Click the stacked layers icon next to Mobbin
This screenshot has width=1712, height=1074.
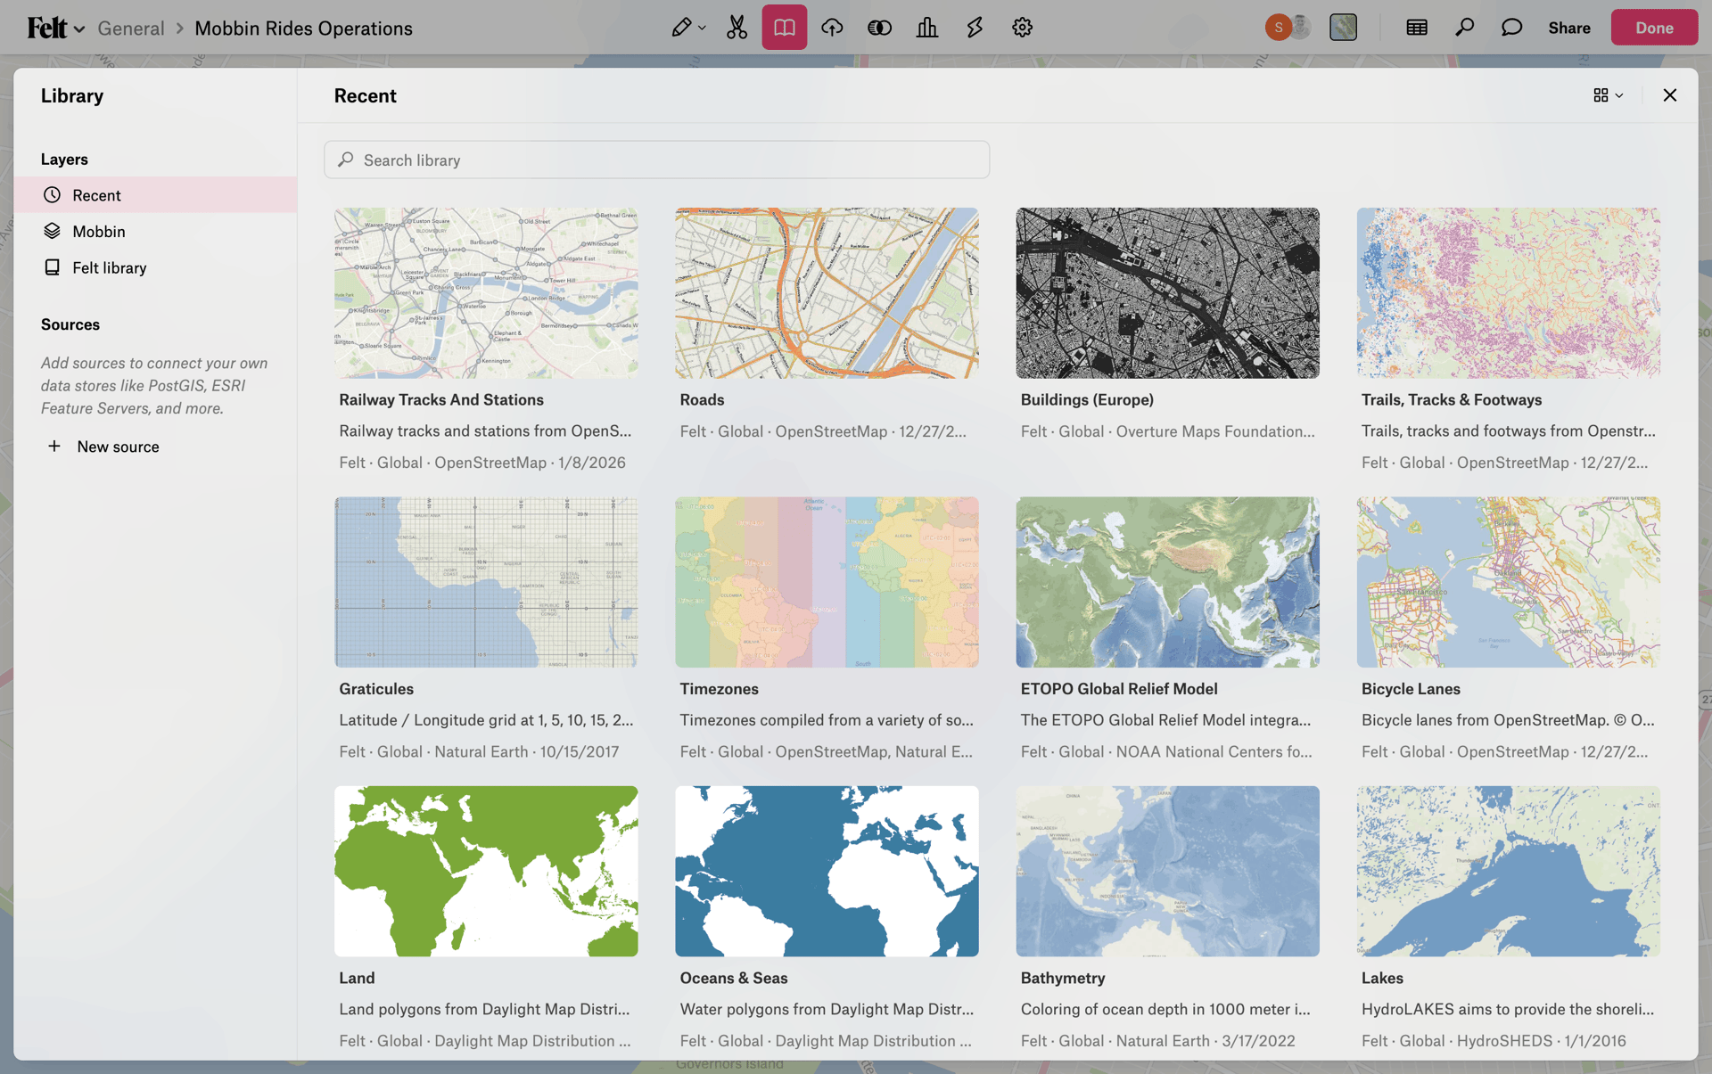pos(52,231)
